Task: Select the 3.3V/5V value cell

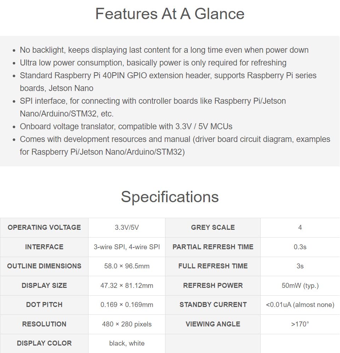Action: (x=127, y=227)
